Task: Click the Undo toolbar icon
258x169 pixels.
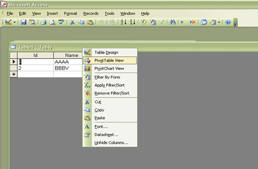Action: pos(101,22)
